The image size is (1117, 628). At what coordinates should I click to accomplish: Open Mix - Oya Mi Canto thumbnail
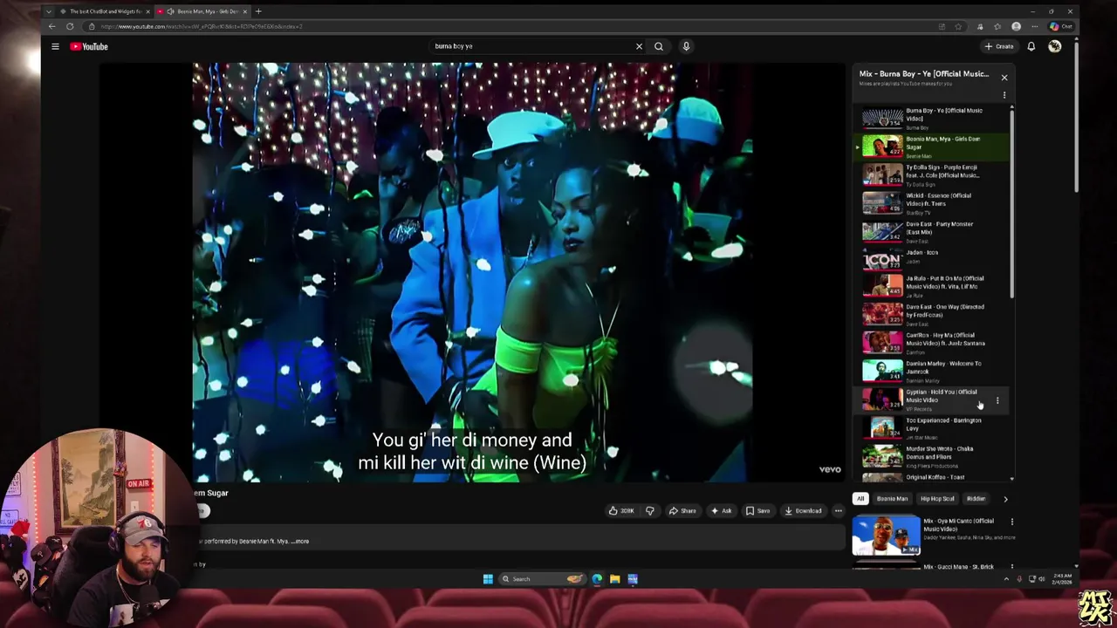(x=886, y=535)
